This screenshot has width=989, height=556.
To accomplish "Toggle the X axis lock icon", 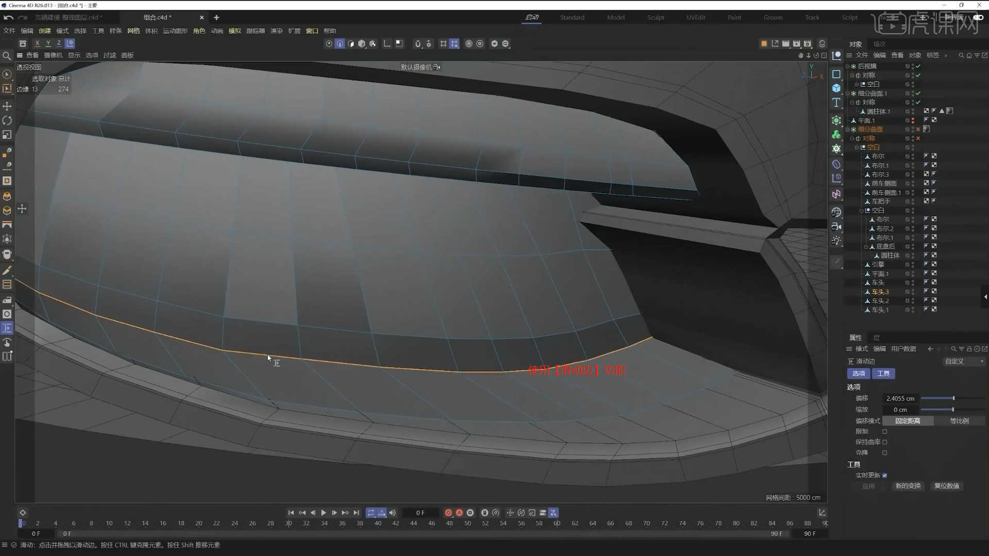I will click(37, 44).
